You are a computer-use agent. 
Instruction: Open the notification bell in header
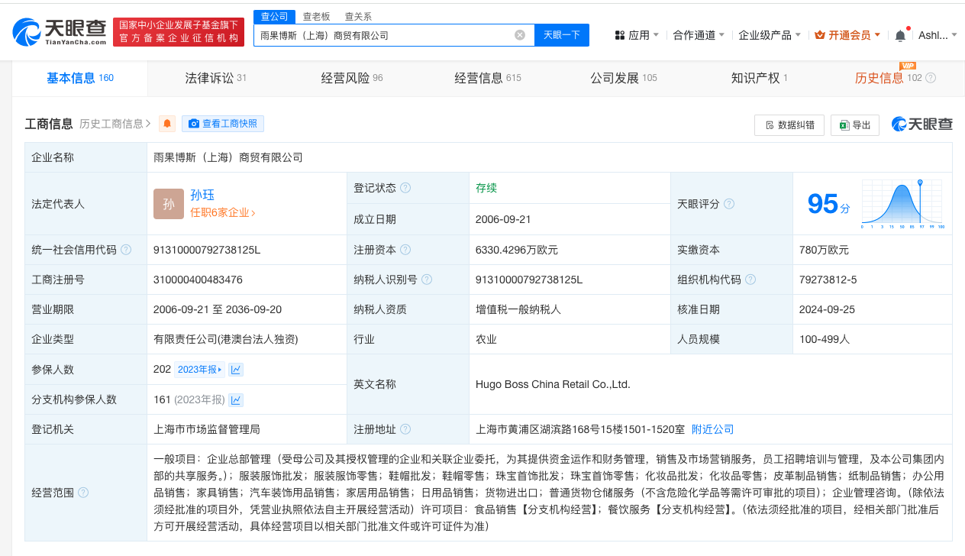[x=901, y=35]
